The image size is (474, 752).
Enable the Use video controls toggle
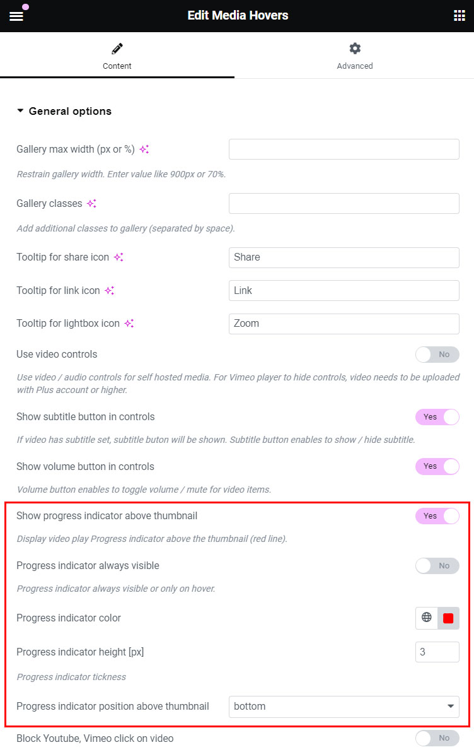(x=437, y=355)
